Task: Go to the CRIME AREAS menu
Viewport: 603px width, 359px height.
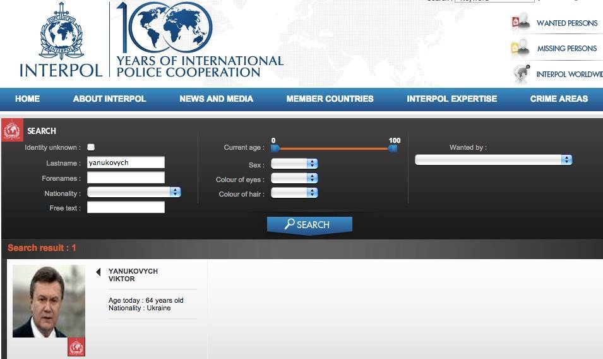Action: click(559, 99)
